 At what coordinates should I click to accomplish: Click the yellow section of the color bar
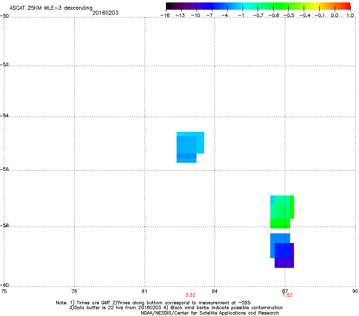coord(316,6)
